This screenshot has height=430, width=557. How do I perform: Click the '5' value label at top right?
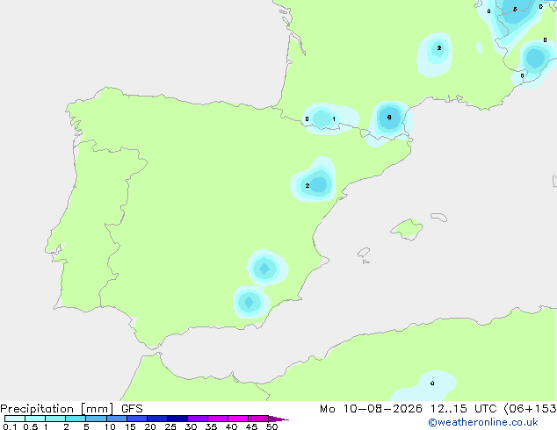coord(515,10)
